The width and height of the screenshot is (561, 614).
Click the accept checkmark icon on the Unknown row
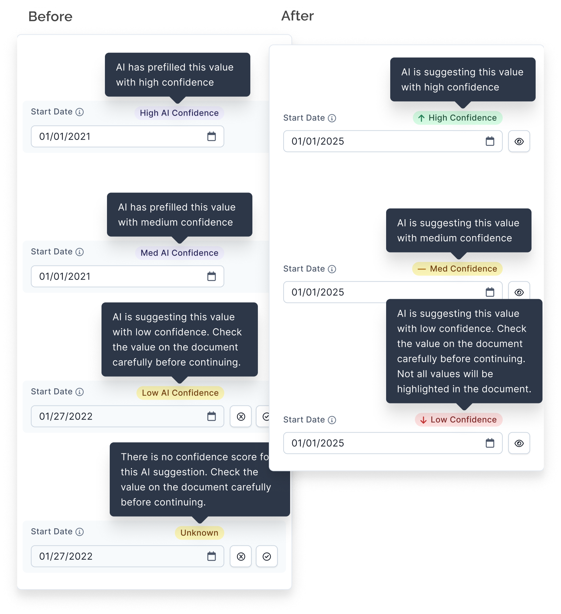click(x=267, y=556)
